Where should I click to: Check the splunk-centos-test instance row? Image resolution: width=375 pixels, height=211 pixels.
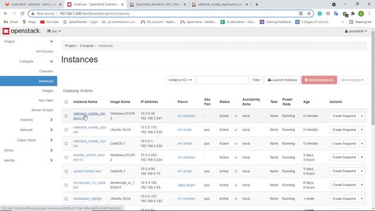pyautogui.click(x=66, y=171)
